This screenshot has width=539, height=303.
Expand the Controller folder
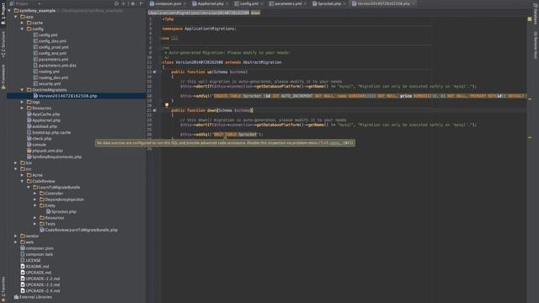click(35, 194)
